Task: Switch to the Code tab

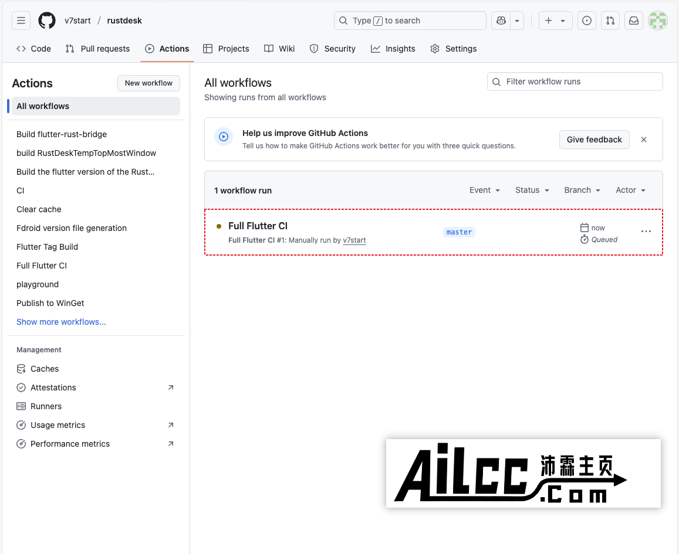Action: coord(34,49)
